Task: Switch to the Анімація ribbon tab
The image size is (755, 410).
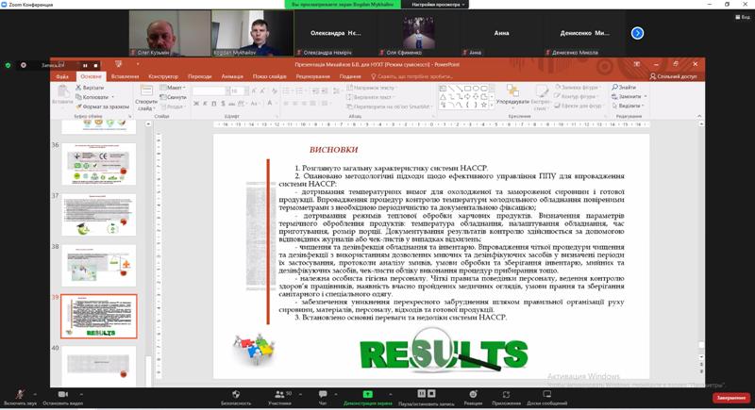Action: pyautogui.click(x=232, y=76)
